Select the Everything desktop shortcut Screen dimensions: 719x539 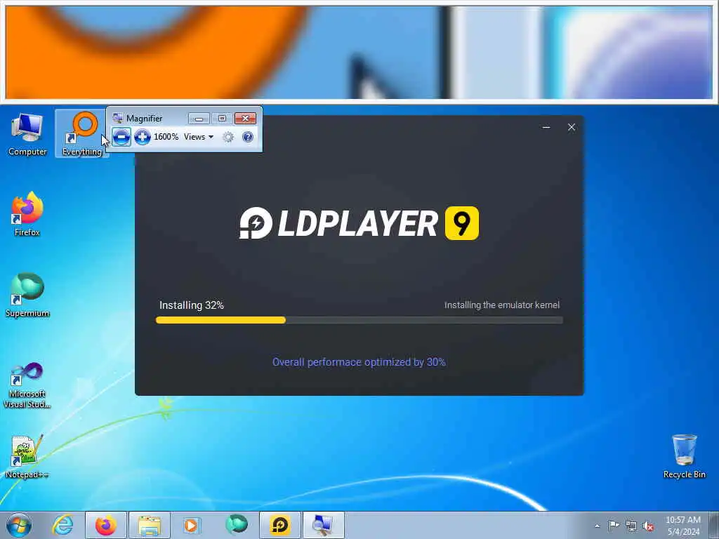(82, 134)
